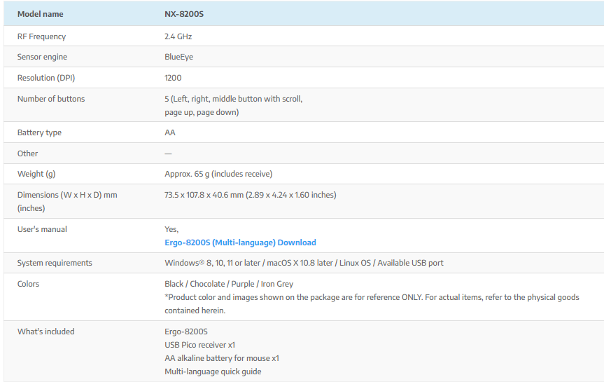
Task: Open the Ergo-8200S (Multi-language) Download link
Action: [240, 243]
